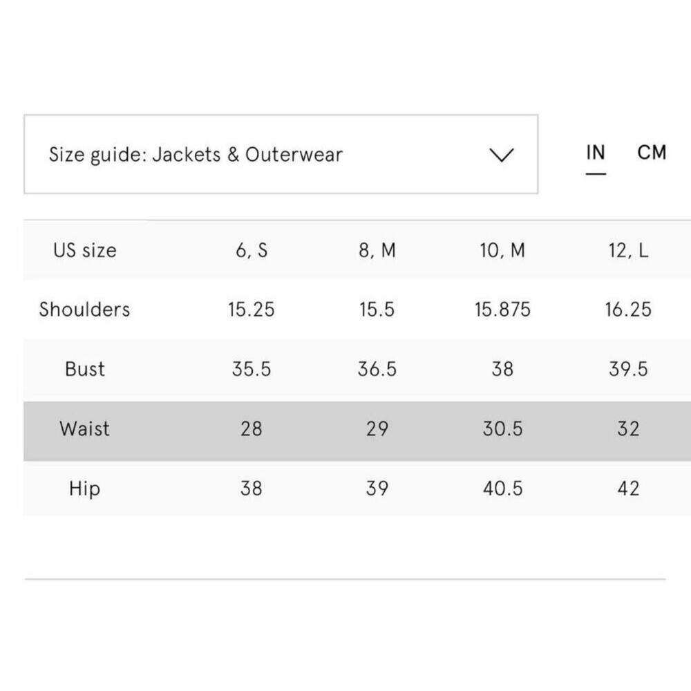Screen dimensions: 691x691
Task: Select the IN units option
Action: coord(595,153)
